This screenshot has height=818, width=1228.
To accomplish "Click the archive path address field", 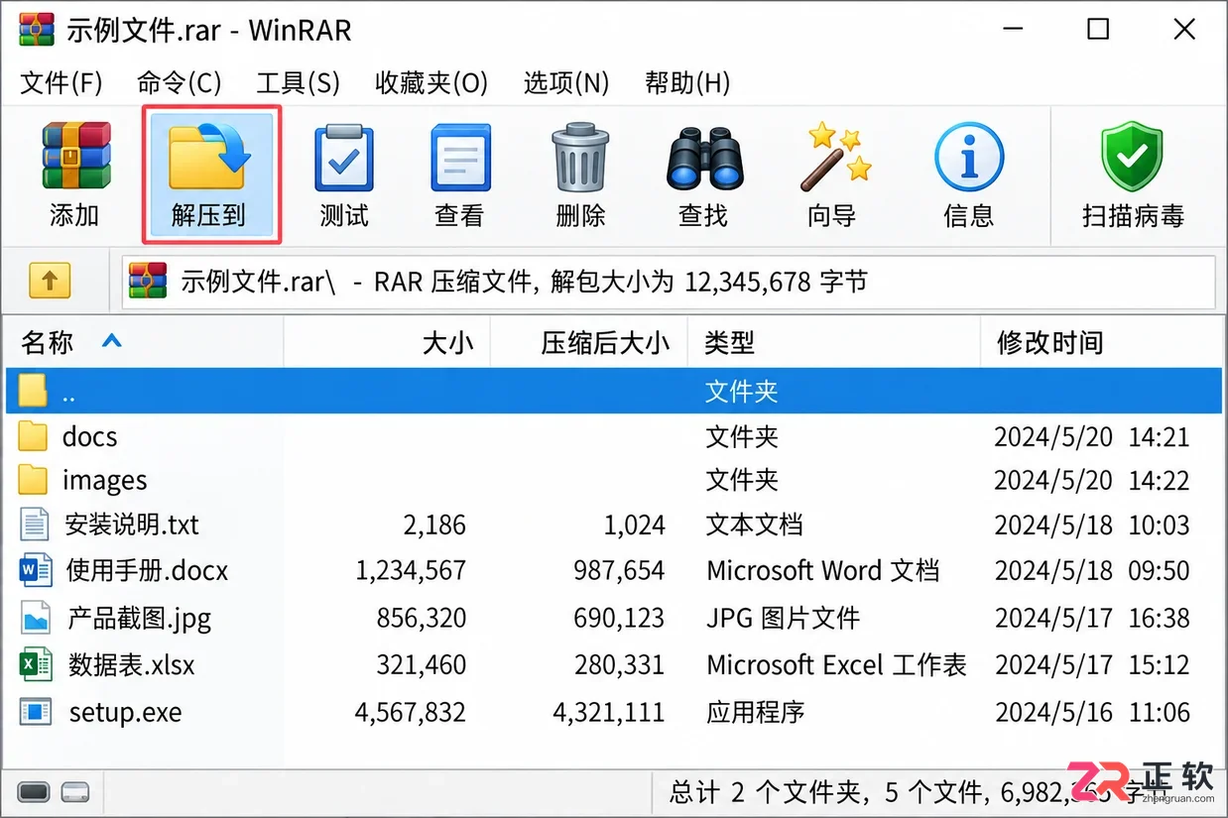I will coord(670,282).
